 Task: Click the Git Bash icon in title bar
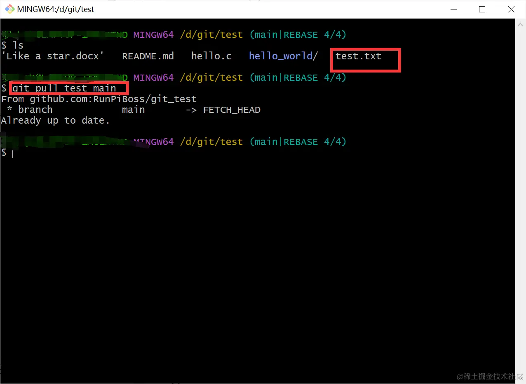9,9
